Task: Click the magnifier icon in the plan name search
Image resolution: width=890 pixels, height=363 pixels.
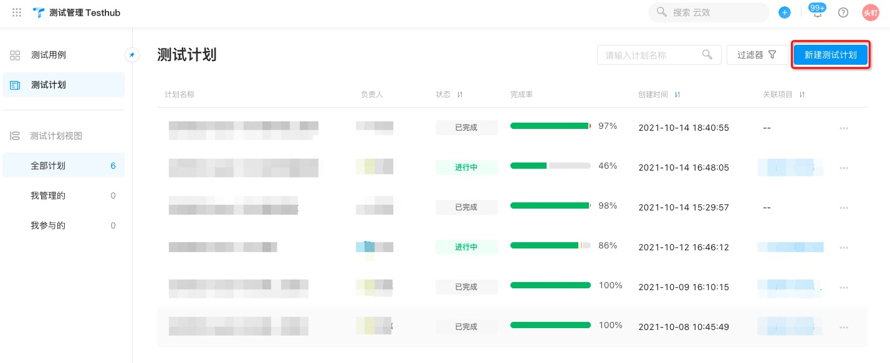Action: coord(707,55)
